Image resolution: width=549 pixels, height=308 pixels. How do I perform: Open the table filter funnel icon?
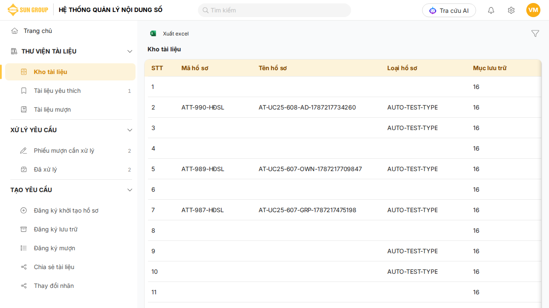click(x=535, y=33)
